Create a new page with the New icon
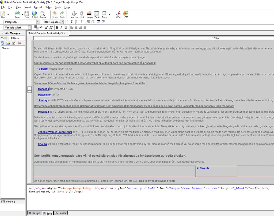The height and width of the screenshot is (216, 274). click(3, 14)
